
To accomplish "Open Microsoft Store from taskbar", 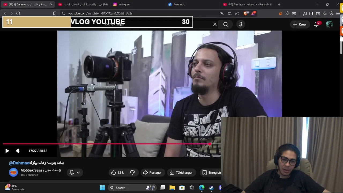I will [182, 188].
